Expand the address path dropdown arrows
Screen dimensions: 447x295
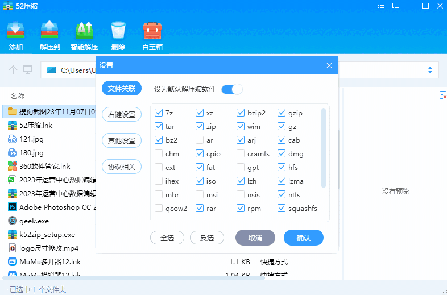click(x=430, y=70)
